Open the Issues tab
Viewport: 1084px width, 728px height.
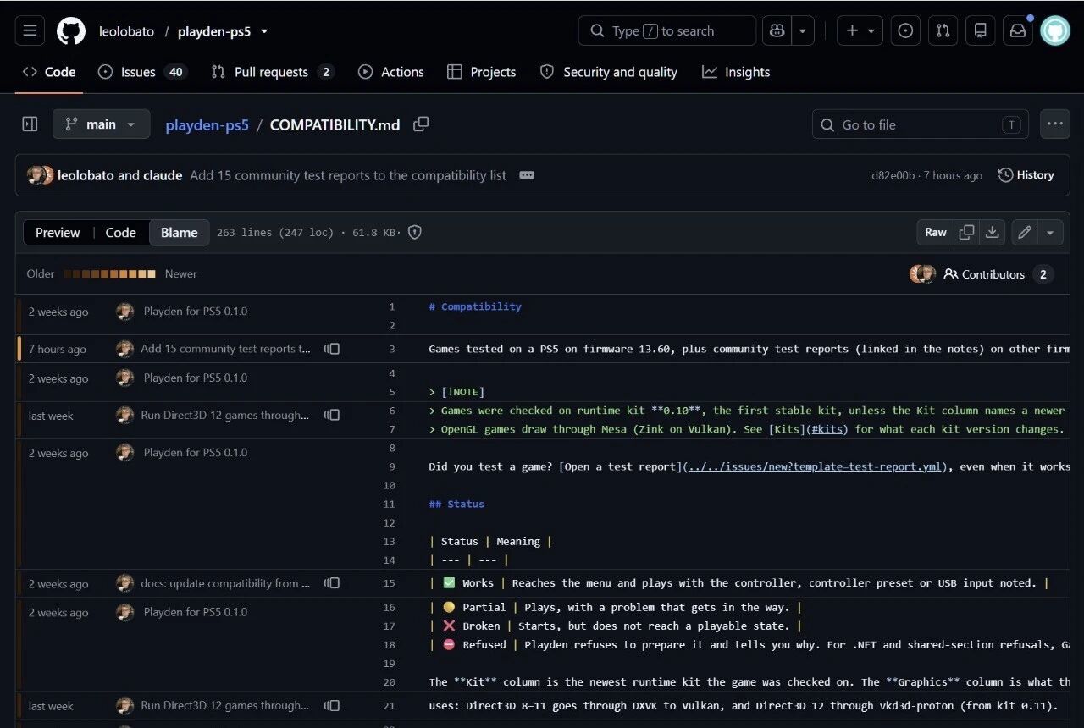coord(142,72)
